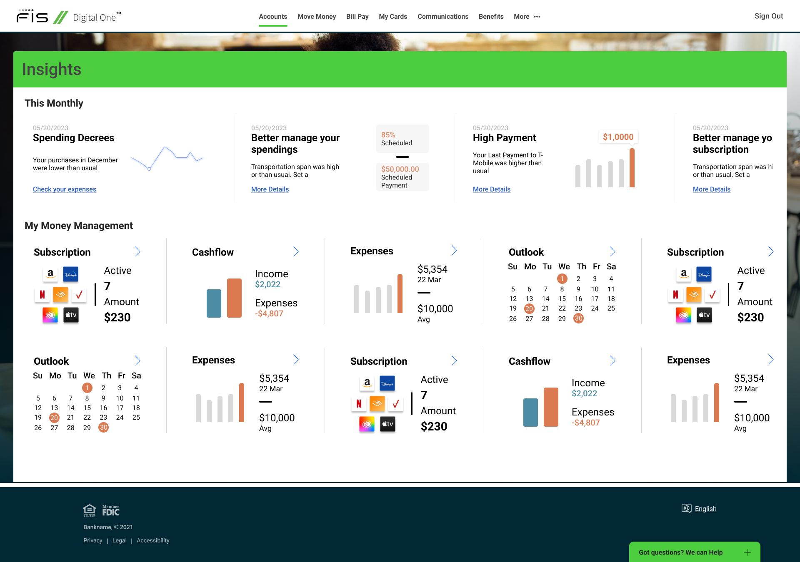Image resolution: width=800 pixels, height=562 pixels.
Task: Open the first Cashflow card chevron
Action: 296,251
